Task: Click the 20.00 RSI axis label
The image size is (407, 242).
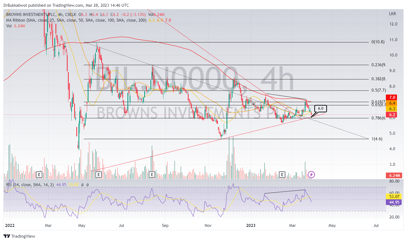Action: [394, 217]
